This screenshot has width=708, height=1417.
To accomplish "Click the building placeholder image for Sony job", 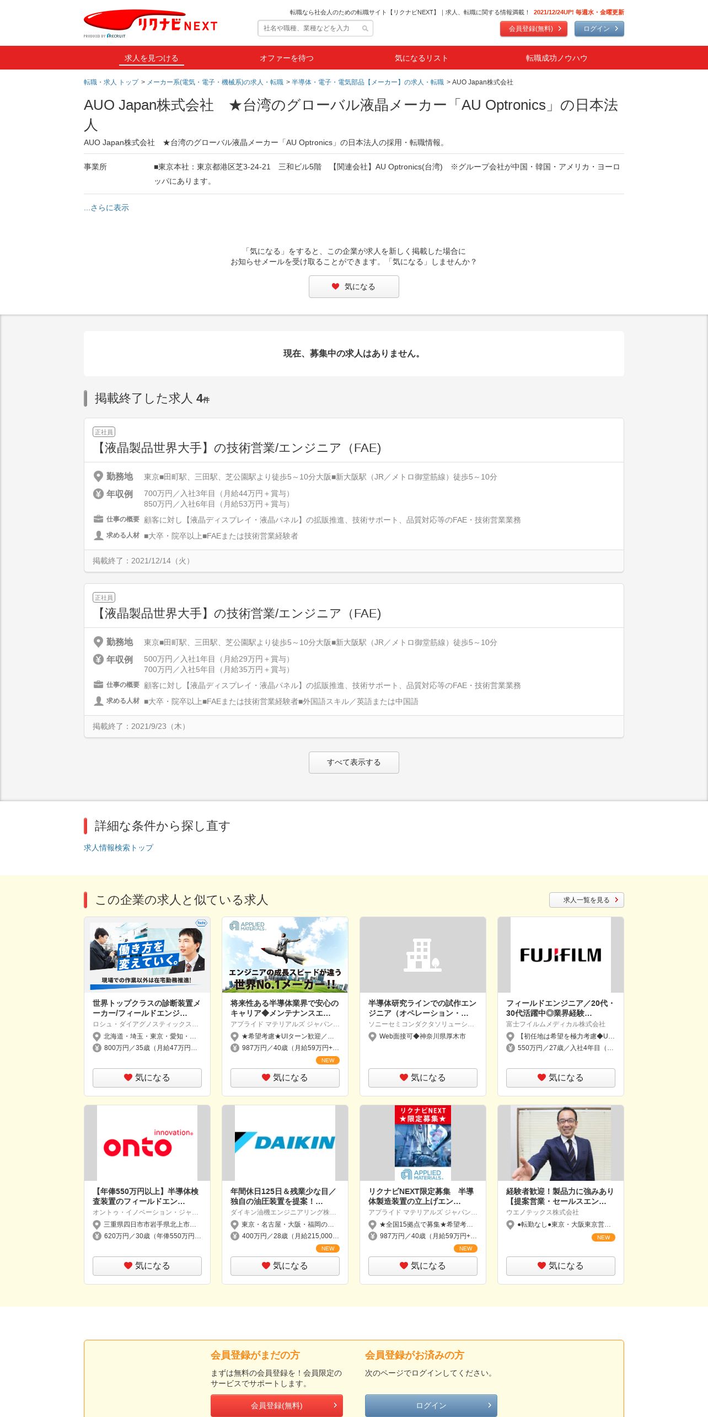I will click(423, 955).
